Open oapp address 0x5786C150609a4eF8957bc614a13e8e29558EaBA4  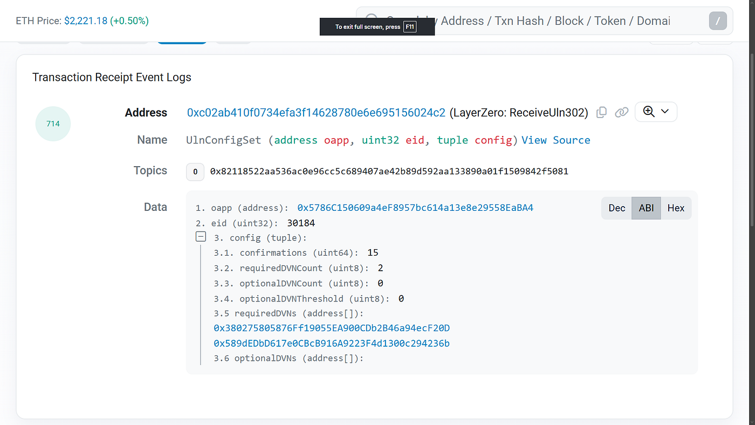tap(415, 208)
